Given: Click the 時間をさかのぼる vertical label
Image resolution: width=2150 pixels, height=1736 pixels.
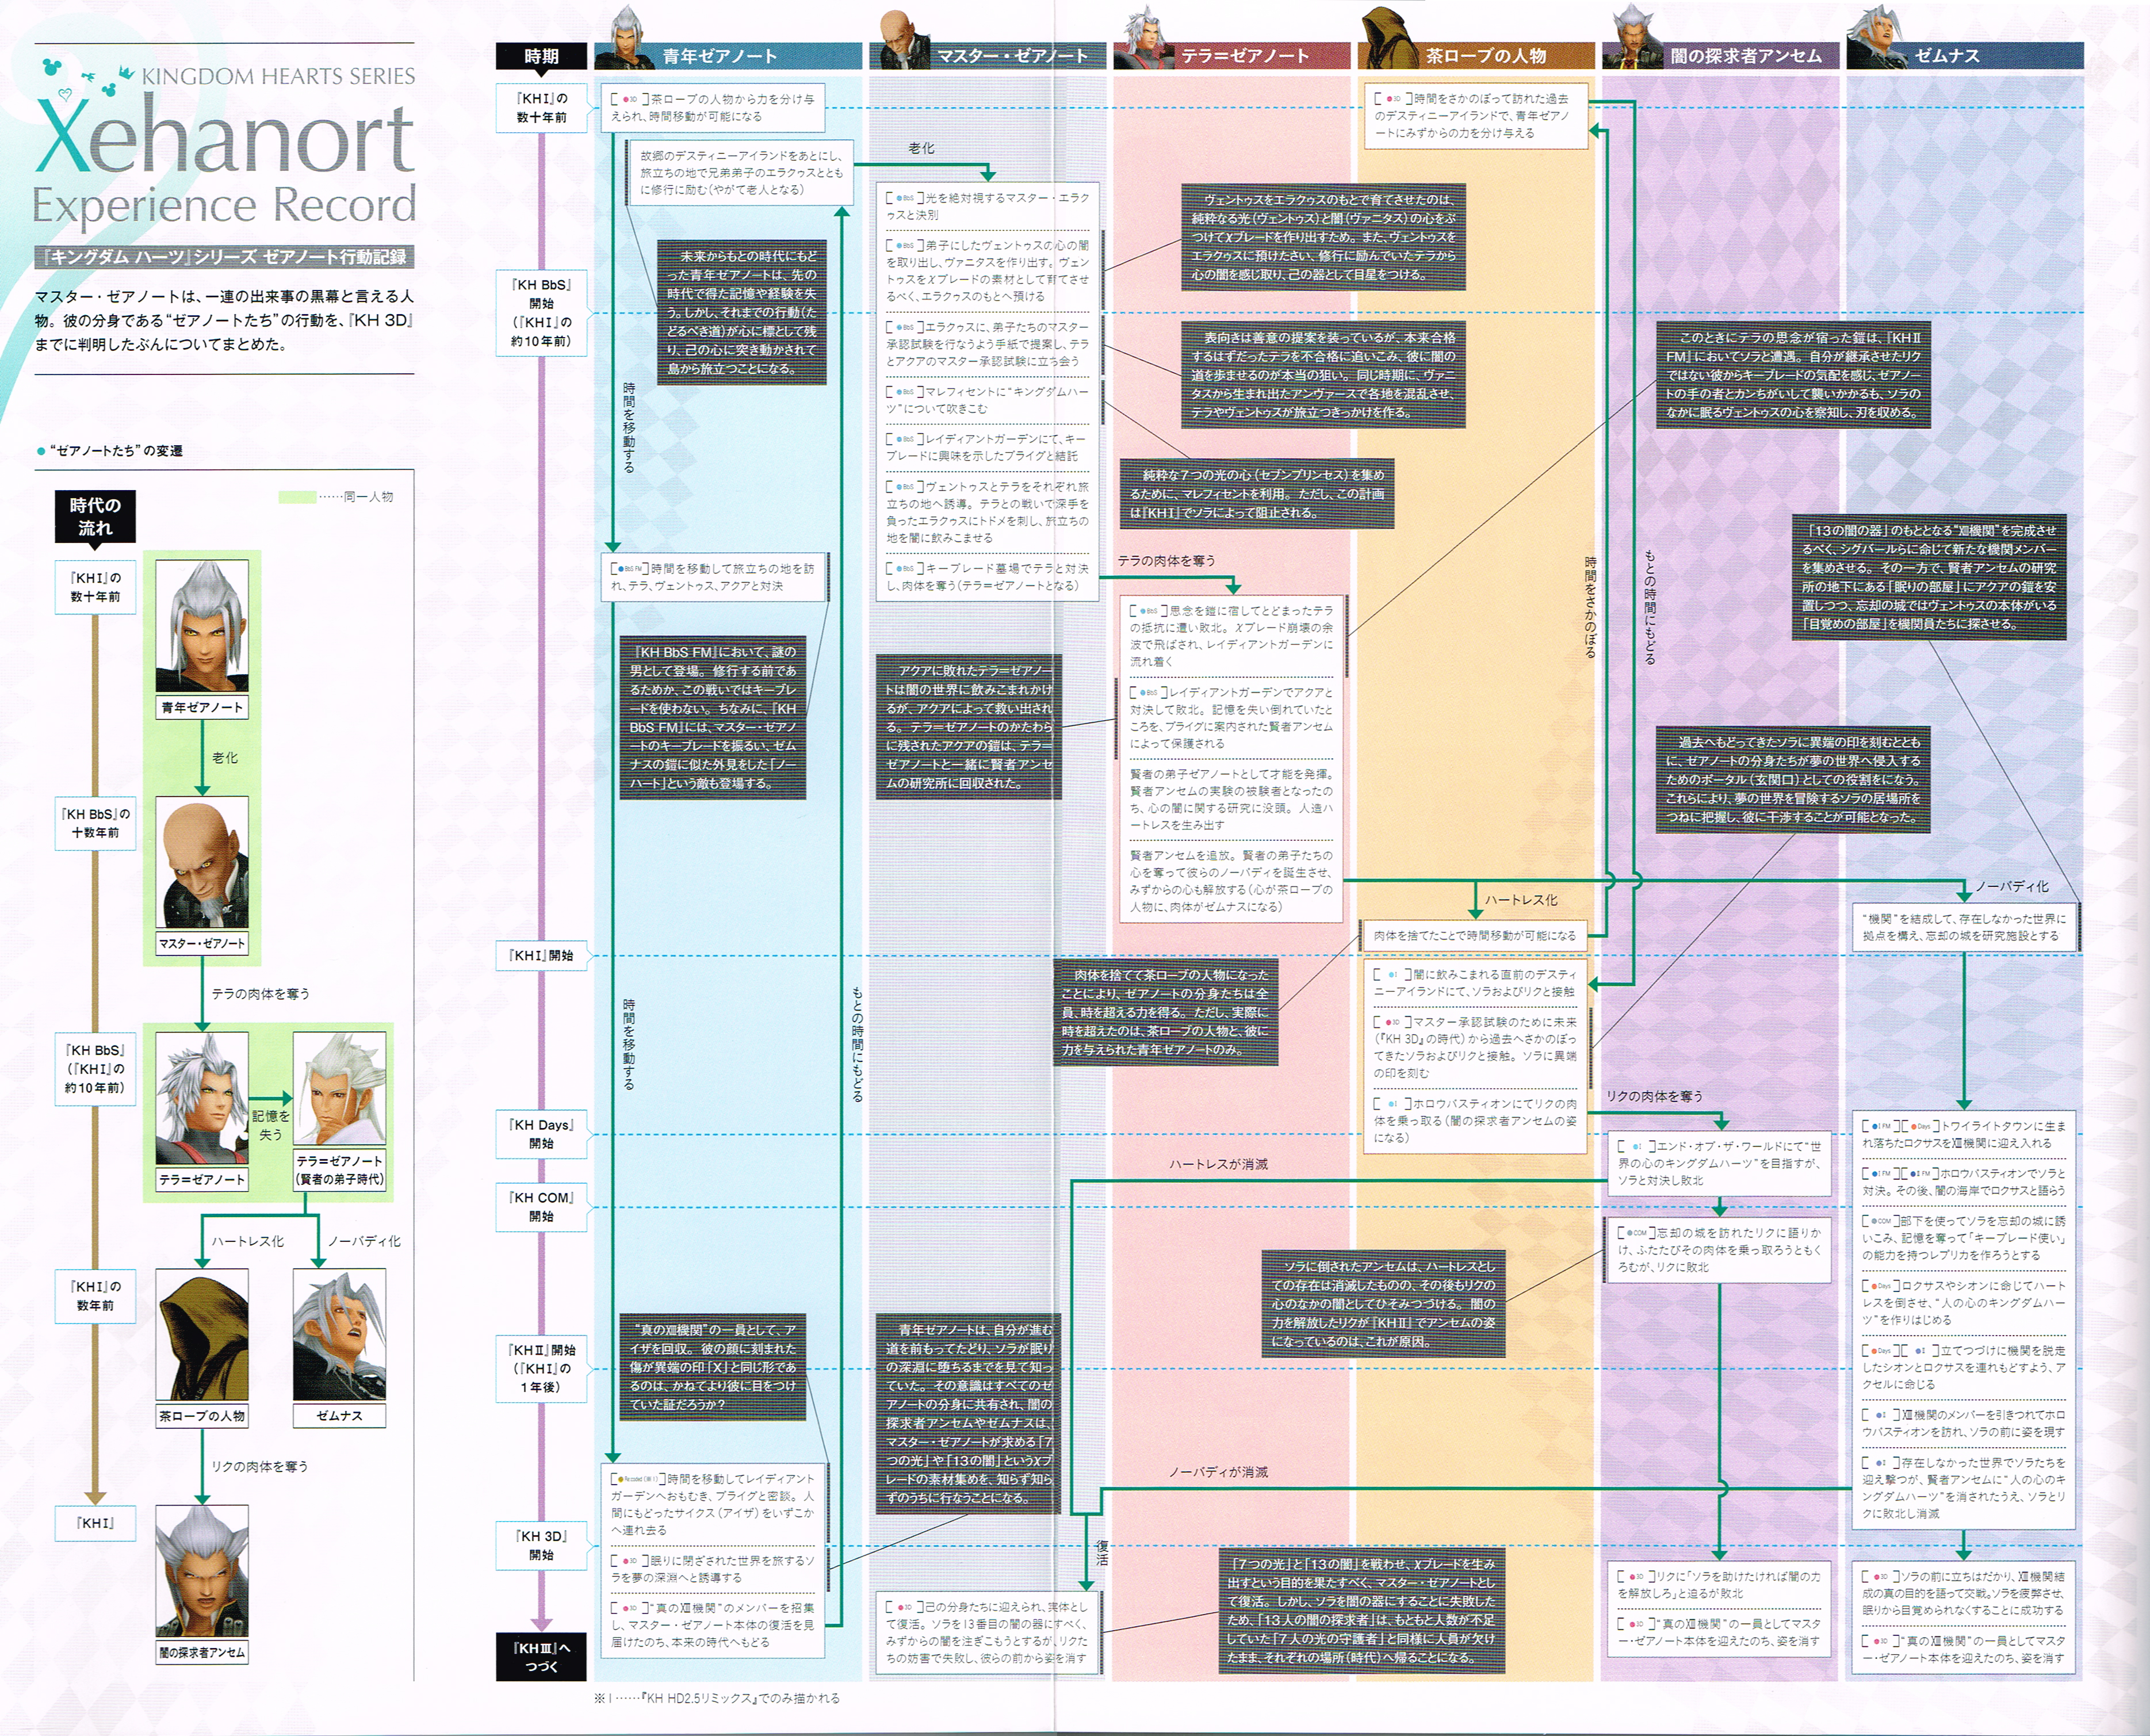Looking at the screenshot, I should click(x=1590, y=607).
